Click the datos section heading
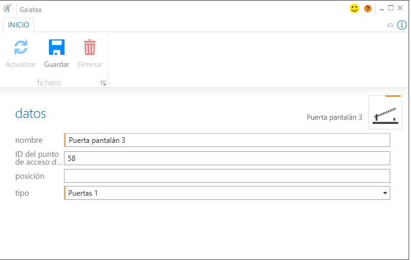411x260 pixels. [x=30, y=114]
